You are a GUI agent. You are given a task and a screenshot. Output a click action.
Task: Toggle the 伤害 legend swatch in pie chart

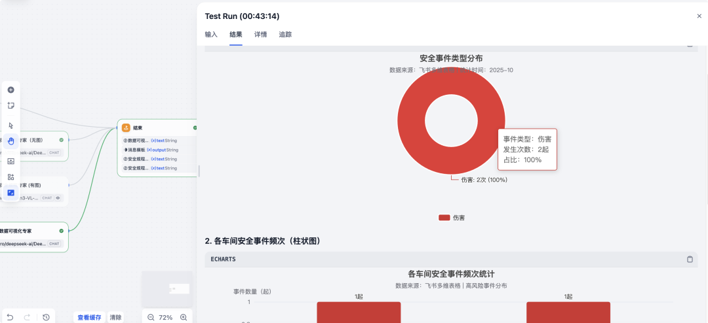444,218
